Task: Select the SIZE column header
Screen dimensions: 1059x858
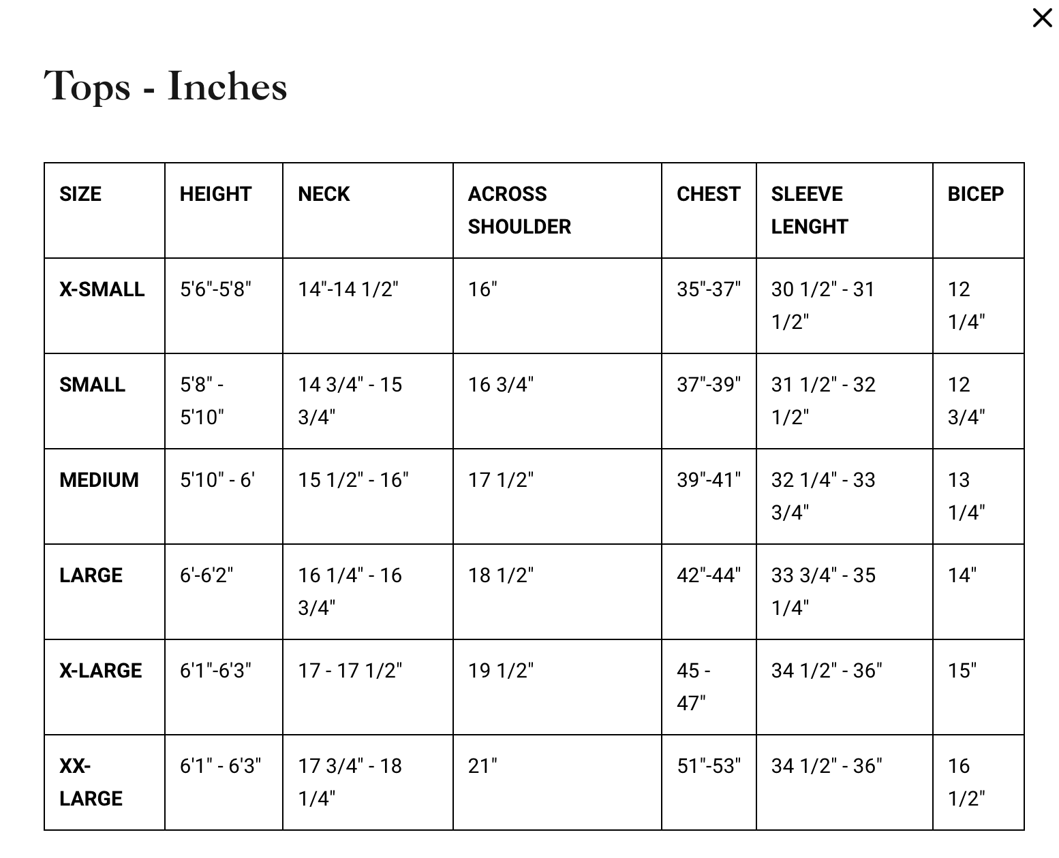Action: (x=80, y=194)
